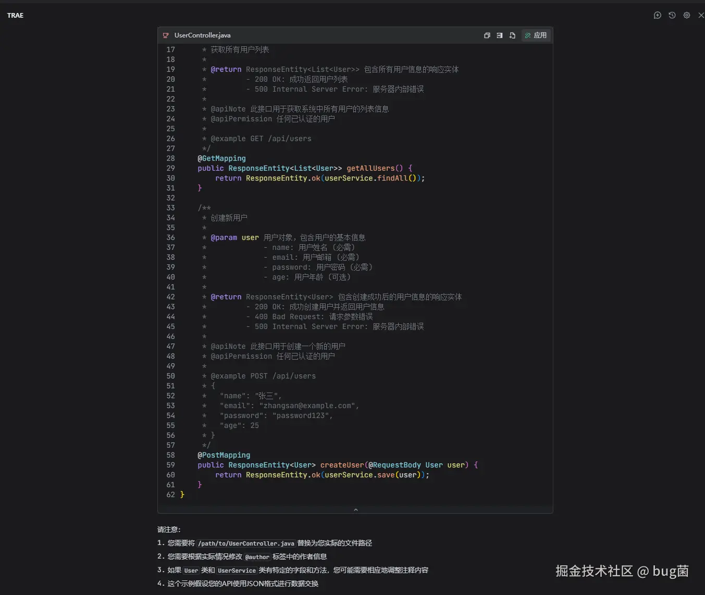Close the TRAE panel
Image resolution: width=705 pixels, height=595 pixels.
click(701, 15)
